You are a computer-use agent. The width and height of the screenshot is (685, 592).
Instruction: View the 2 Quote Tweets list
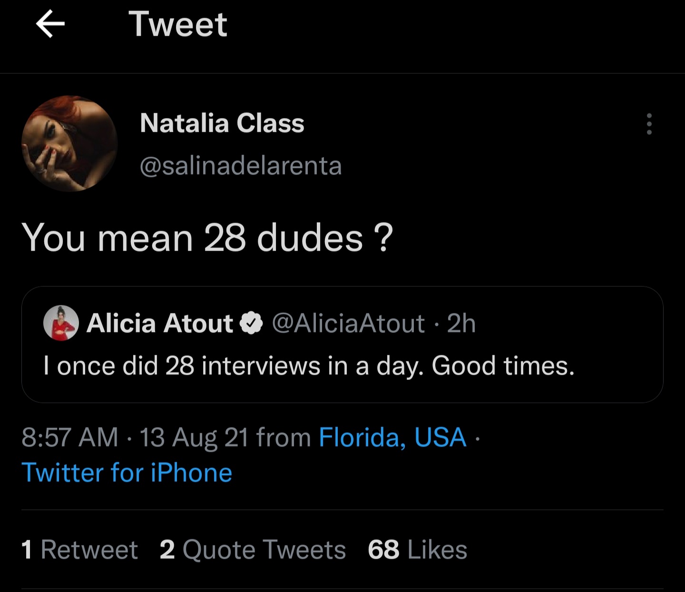tap(253, 550)
